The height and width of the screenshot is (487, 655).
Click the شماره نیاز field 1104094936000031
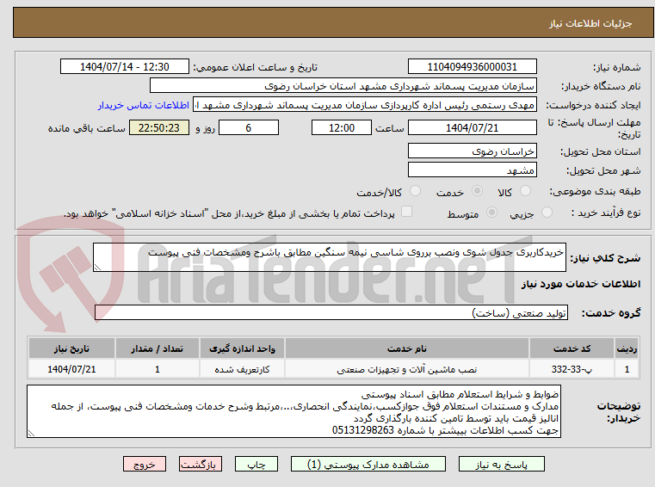[x=472, y=67]
